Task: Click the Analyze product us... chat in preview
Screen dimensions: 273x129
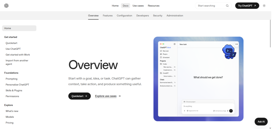Action: 166,86
